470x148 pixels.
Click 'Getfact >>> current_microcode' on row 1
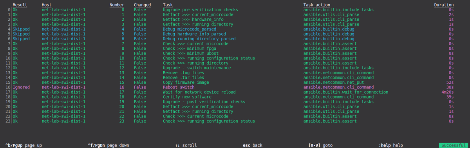(198, 14)
